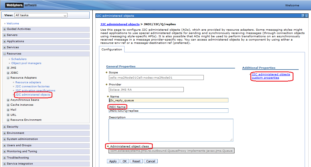The height and width of the screenshot is (167, 311).
Task: Click the J2C administered objects breadcrumb link
Action: [x=120, y=24]
